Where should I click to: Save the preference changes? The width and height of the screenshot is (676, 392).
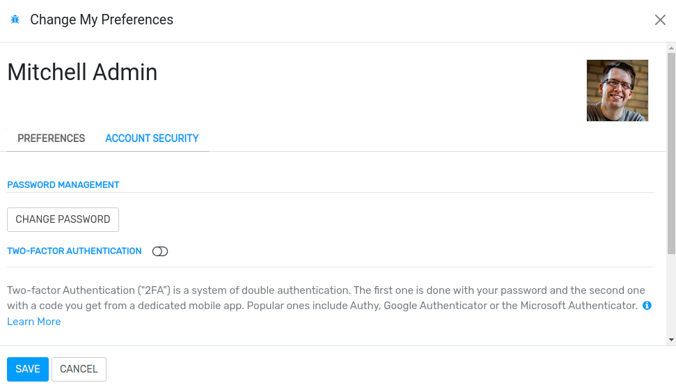(28, 369)
